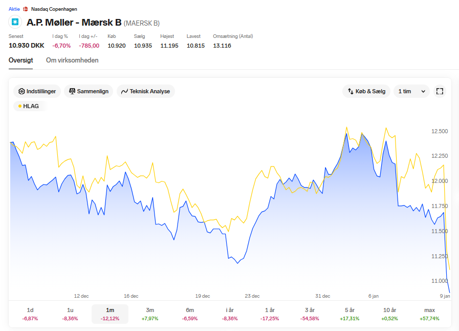Switch to Om virksomheden tab

click(72, 60)
